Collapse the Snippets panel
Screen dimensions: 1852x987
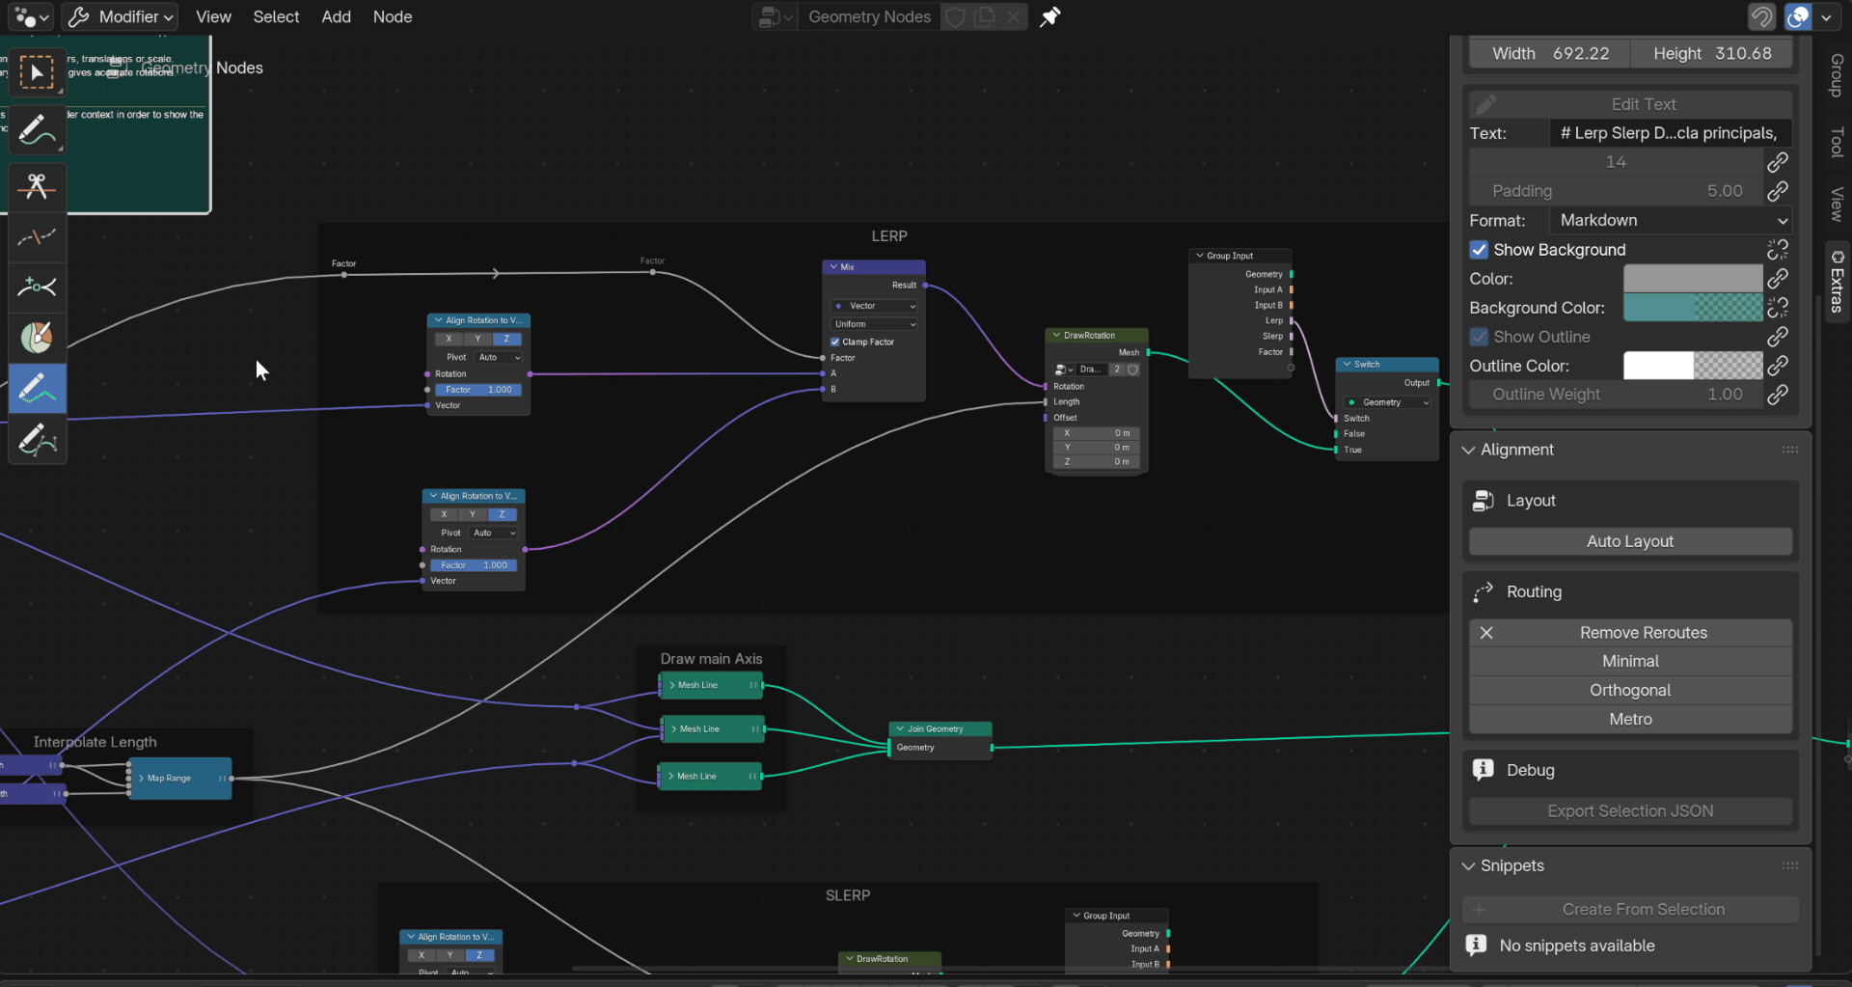point(1468,866)
